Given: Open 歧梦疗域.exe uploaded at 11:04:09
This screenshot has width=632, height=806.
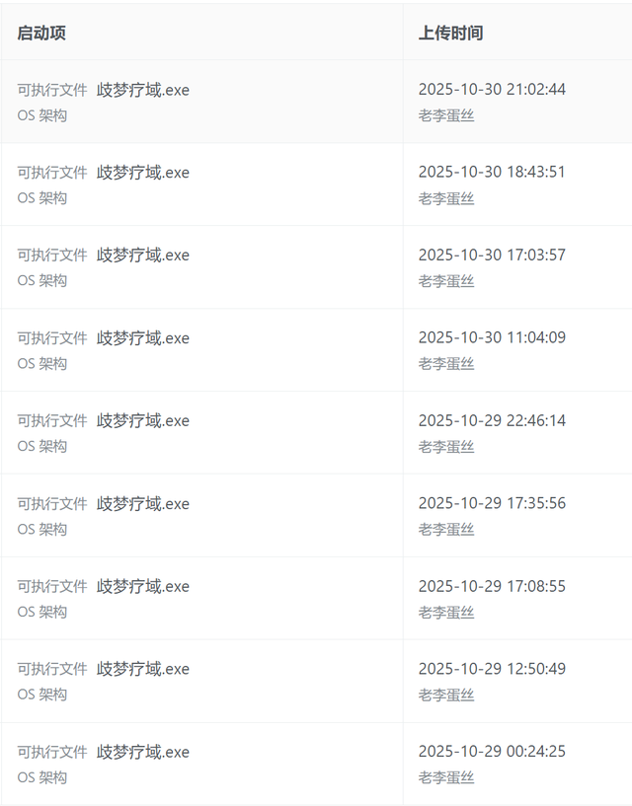Looking at the screenshot, I should (x=143, y=338).
